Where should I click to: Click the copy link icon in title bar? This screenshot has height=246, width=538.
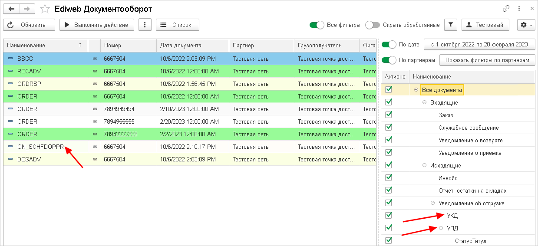[506, 9]
